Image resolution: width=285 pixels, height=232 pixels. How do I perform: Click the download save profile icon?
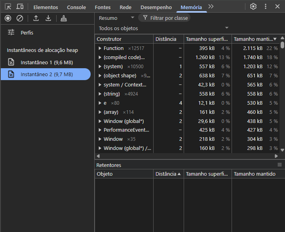click(x=48, y=18)
